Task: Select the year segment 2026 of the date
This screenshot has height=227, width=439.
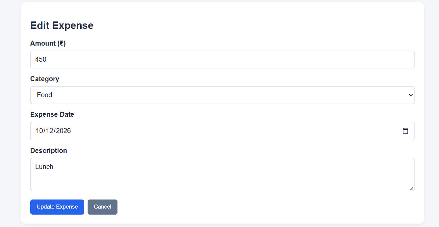Action: [63, 131]
